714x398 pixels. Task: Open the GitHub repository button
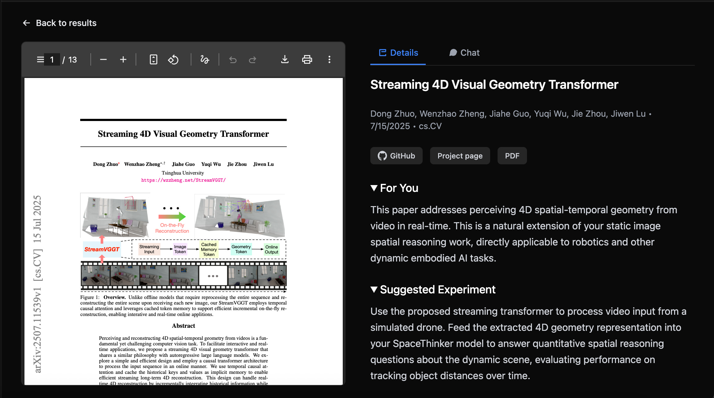[x=396, y=156]
